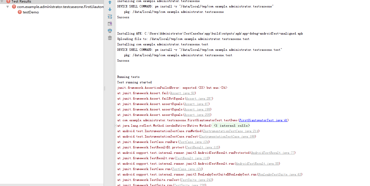Click the print console output icon
The image size is (370, 186).
[110, 31]
